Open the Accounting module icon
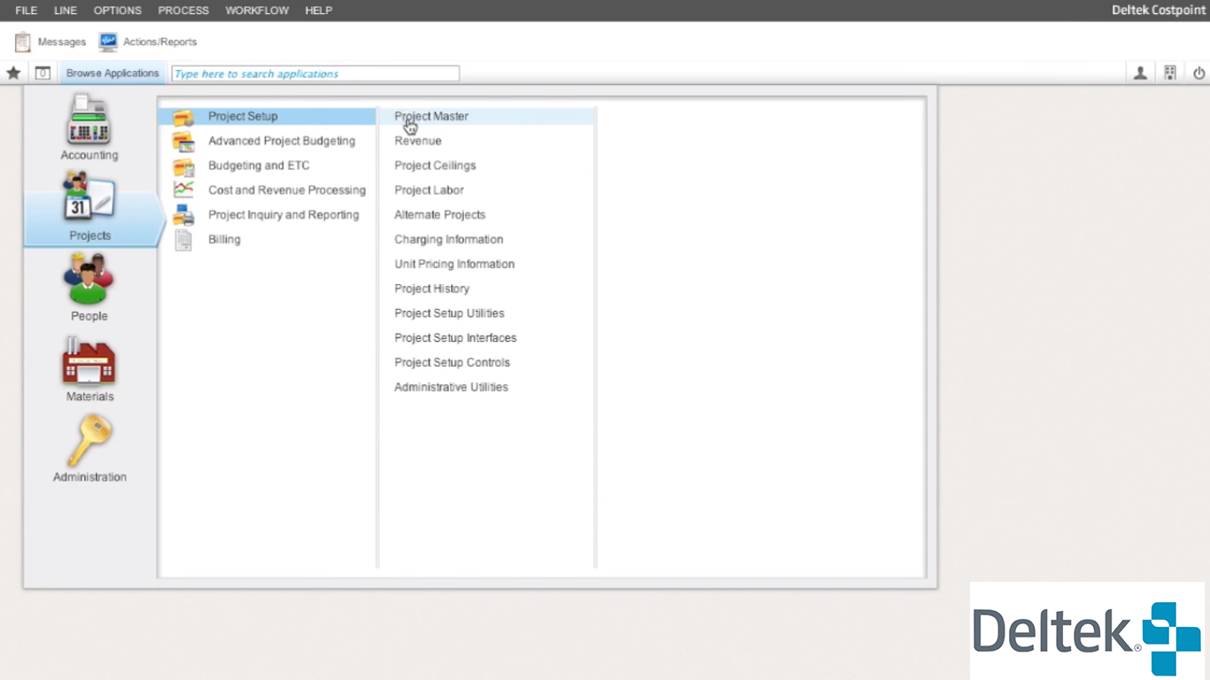This screenshot has height=680, width=1210. (89, 121)
